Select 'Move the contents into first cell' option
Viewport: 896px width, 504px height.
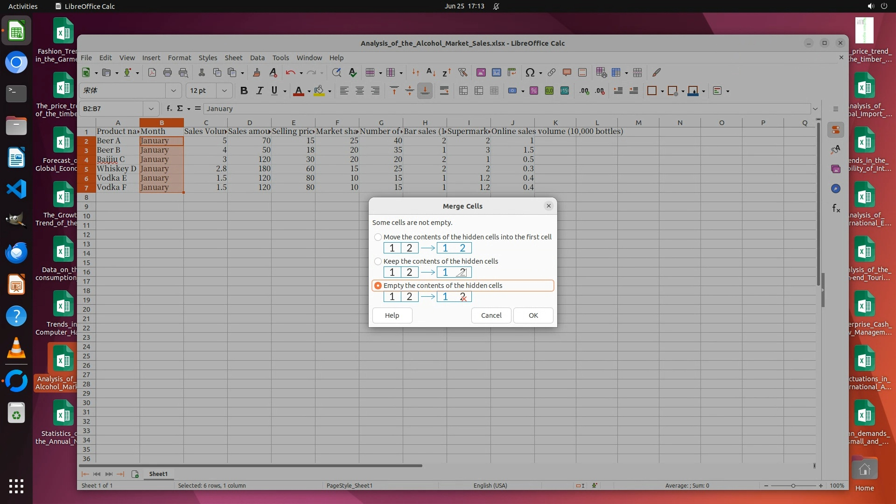coord(378,237)
